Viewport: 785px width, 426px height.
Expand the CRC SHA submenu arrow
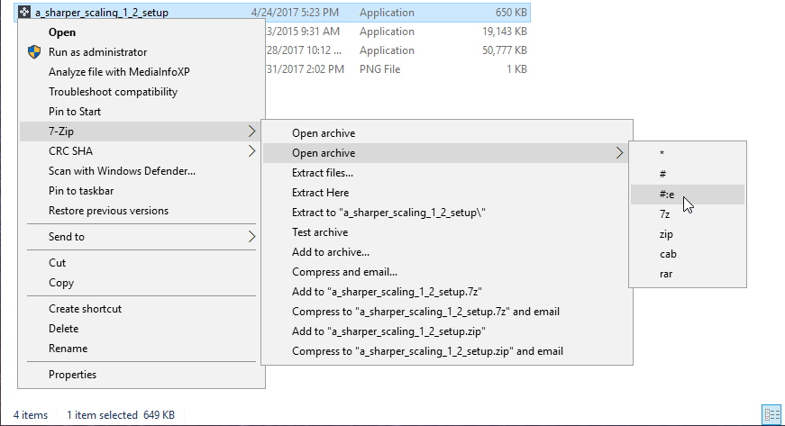tap(251, 151)
